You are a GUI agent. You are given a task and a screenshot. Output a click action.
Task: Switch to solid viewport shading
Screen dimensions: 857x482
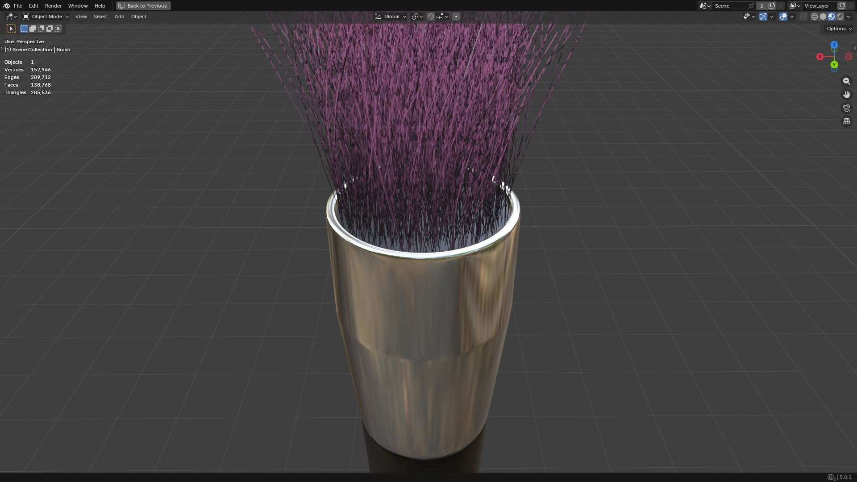tap(823, 17)
